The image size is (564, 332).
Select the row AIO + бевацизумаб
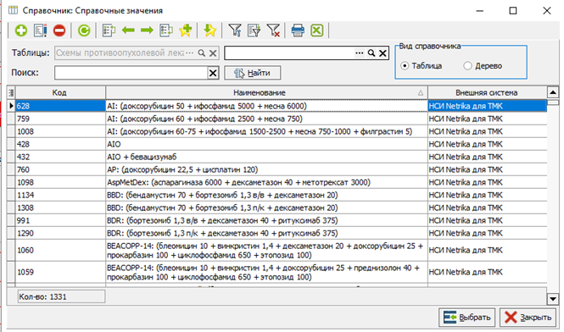tap(277, 157)
